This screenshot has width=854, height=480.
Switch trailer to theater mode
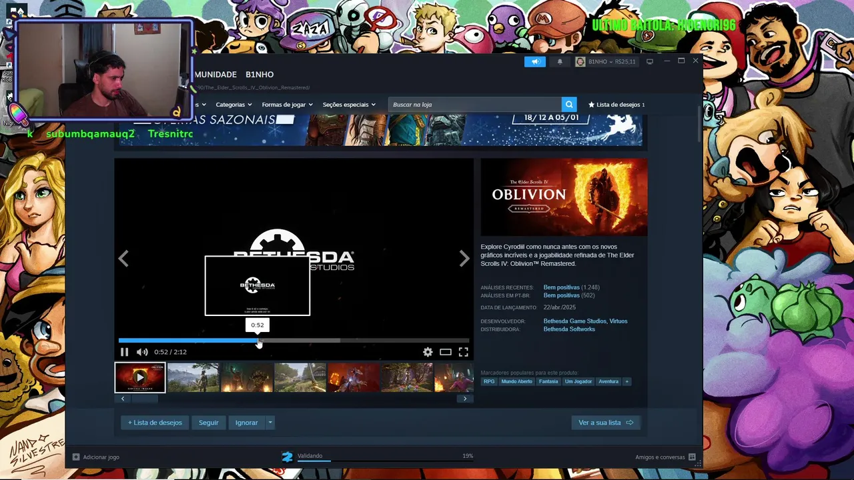(x=446, y=352)
